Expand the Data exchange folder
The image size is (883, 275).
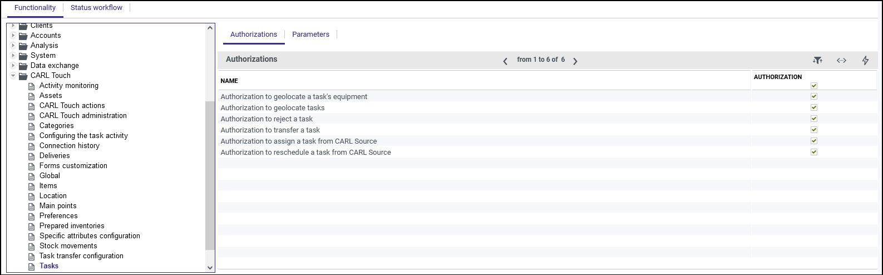click(x=13, y=66)
